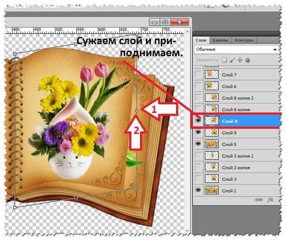The image size is (286, 240).
Task: Click thumbnail of Слой 7
Action: tap(212, 74)
